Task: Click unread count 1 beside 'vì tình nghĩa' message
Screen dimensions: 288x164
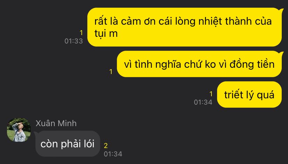Action: 111,72
